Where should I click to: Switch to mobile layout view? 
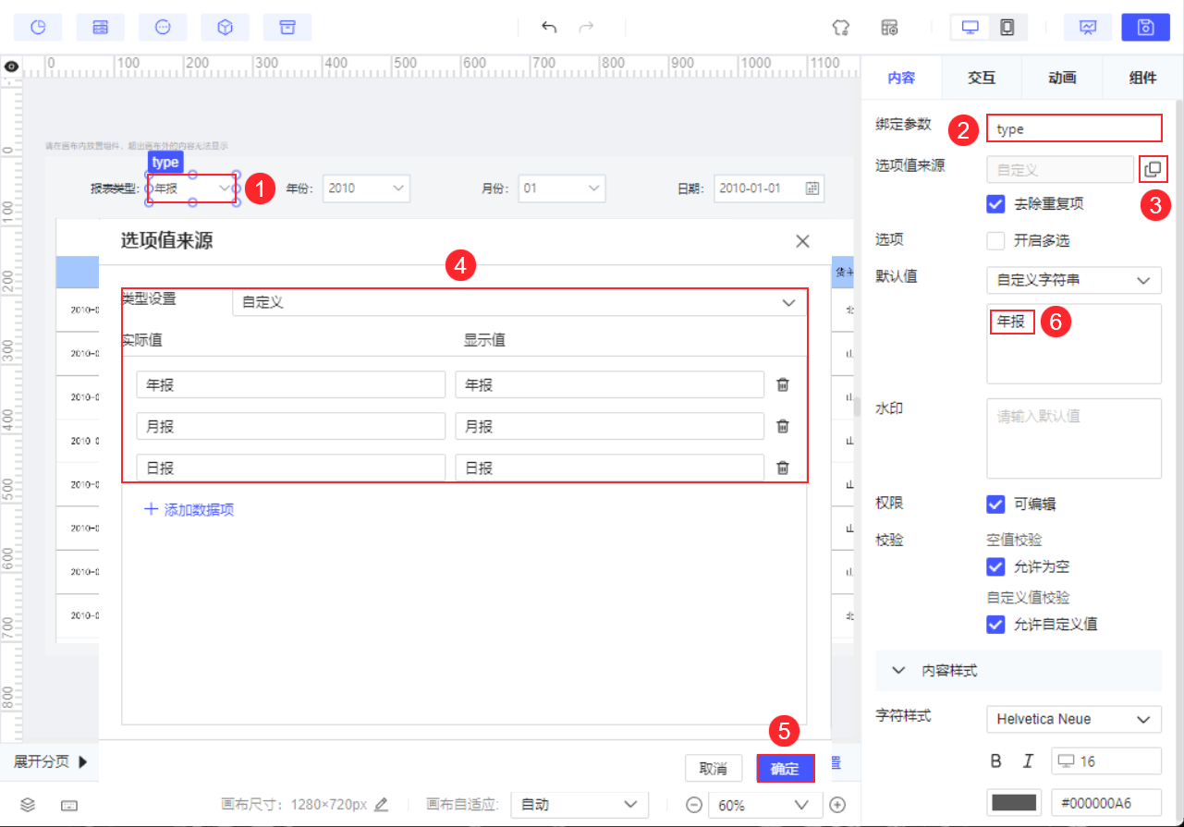click(x=1007, y=28)
